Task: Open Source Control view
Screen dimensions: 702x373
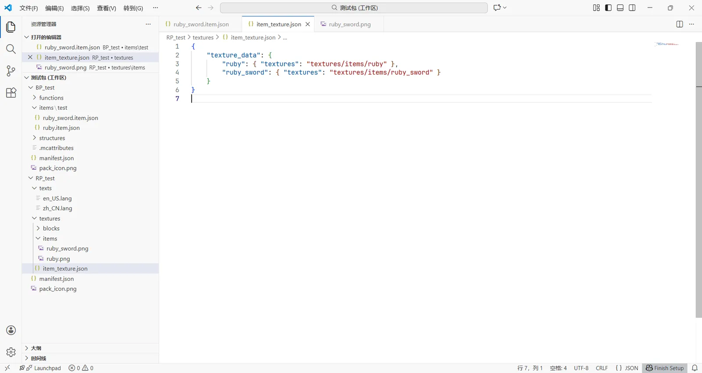Action: pos(11,71)
